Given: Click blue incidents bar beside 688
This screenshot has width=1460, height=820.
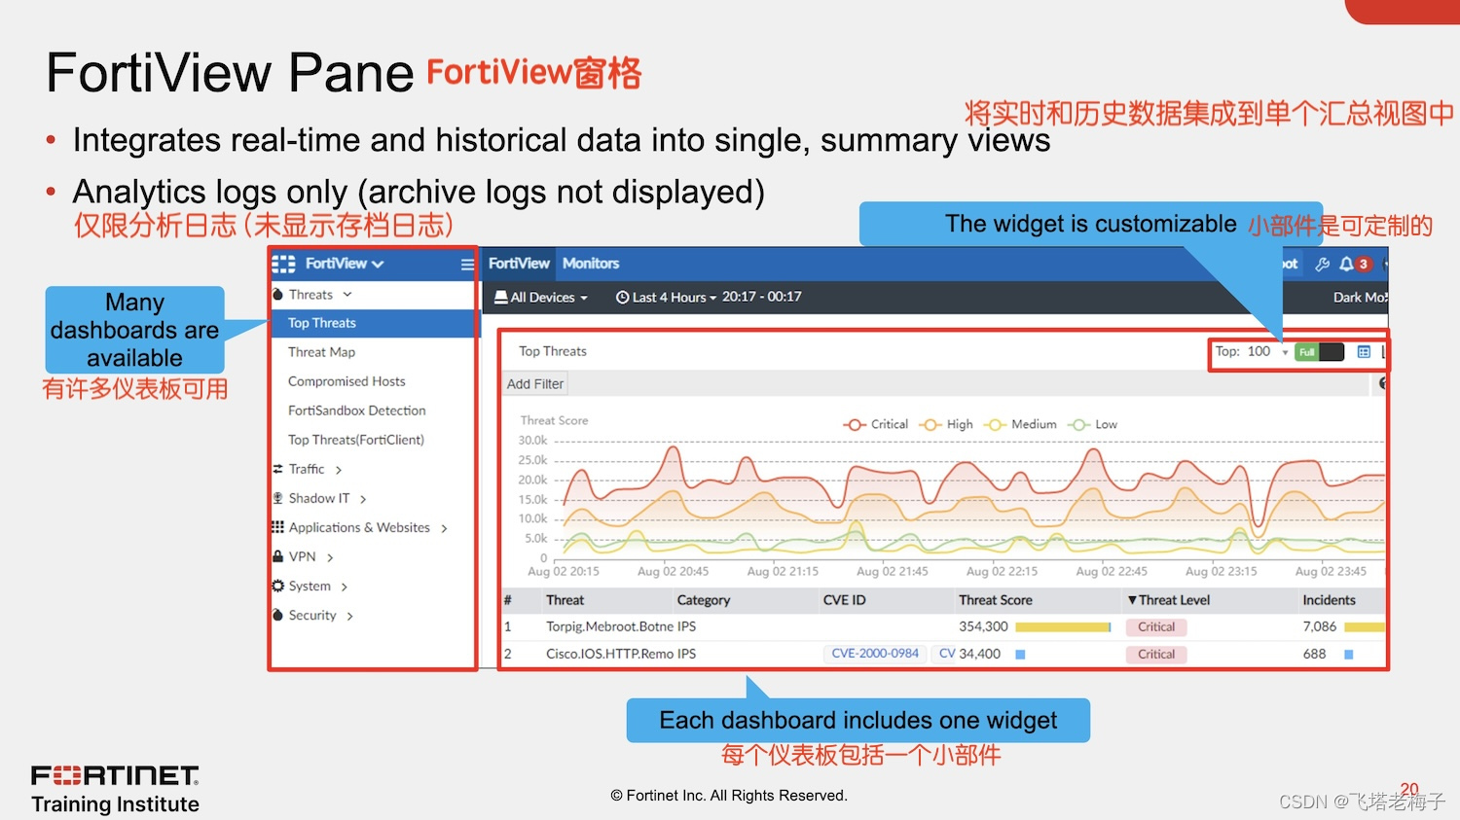Looking at the screenshot, I should click(x=1349, y=655).
